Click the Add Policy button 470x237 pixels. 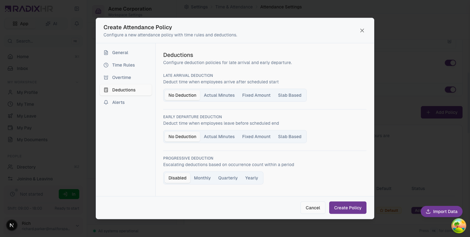442,112
